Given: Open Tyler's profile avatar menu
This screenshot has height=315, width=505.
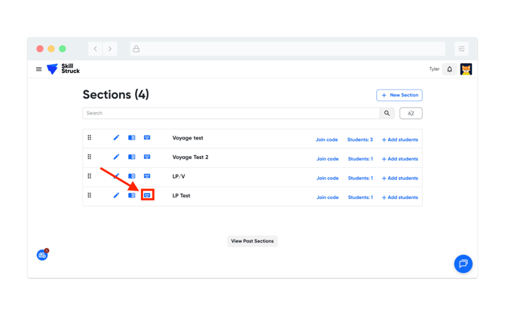Looking at the screenshot, I should point(466,69).
